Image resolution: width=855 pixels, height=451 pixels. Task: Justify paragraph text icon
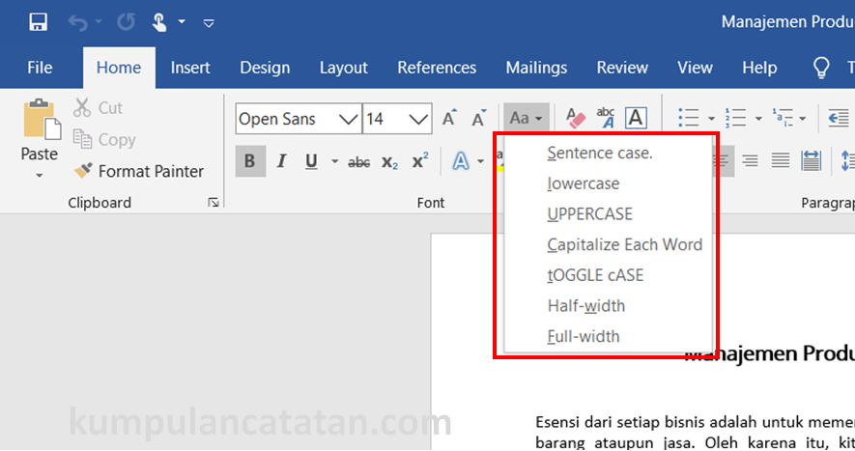coord(781,161)
